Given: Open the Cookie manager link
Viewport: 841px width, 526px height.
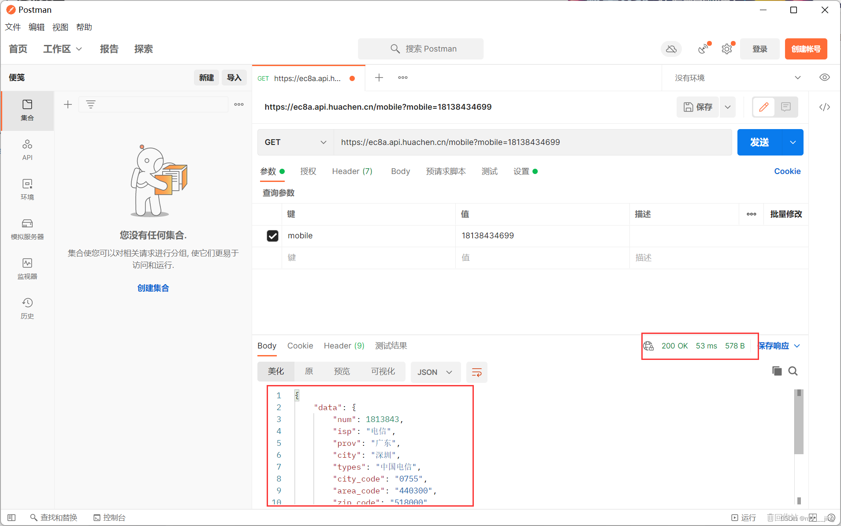Looking at the screenshot, I should [787, 171].
